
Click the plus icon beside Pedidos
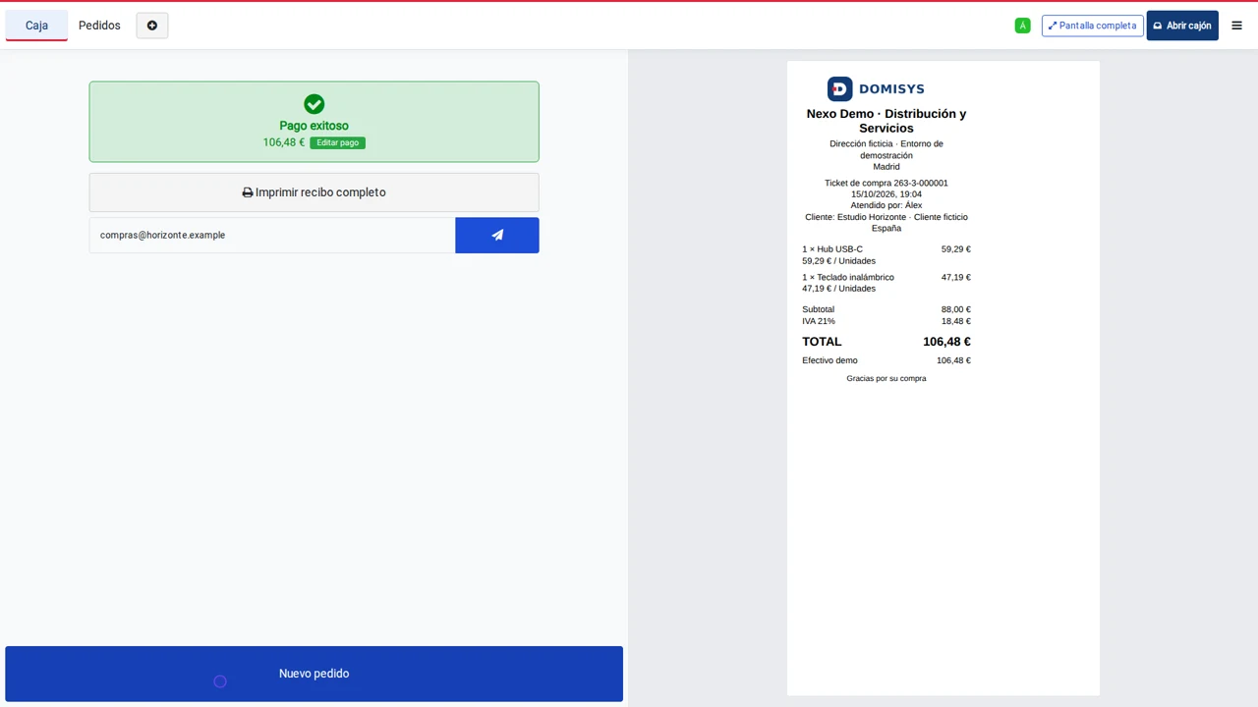coord(152,26)
